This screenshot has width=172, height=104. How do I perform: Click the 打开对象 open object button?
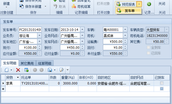(103, 4)
